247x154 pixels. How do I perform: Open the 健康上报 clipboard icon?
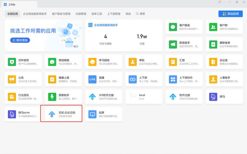pos(52,79)
